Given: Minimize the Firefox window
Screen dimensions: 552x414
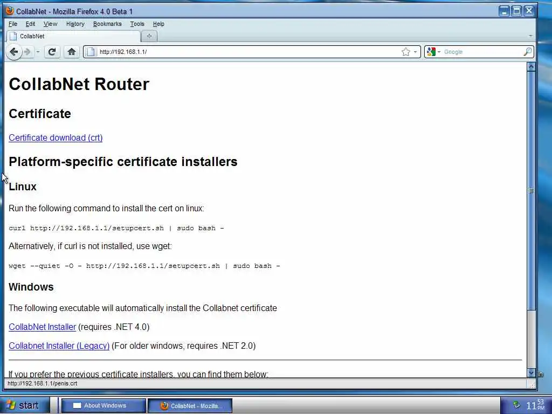Looking at the screenshot, I should pos(505,11).
